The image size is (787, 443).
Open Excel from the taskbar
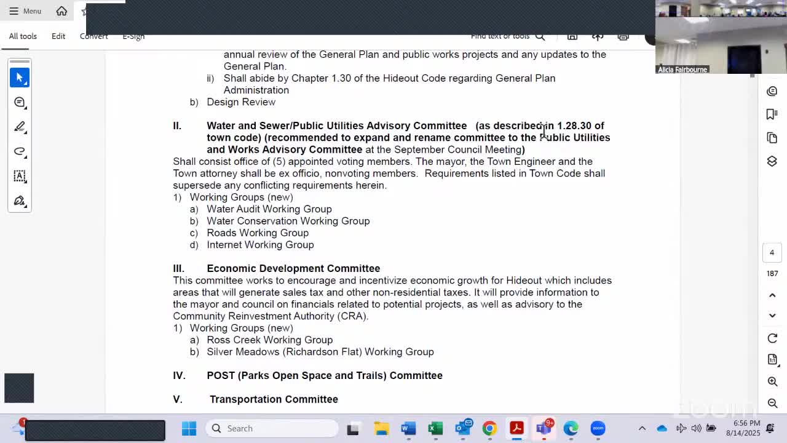pyautogui.click(x=435, y=428)
